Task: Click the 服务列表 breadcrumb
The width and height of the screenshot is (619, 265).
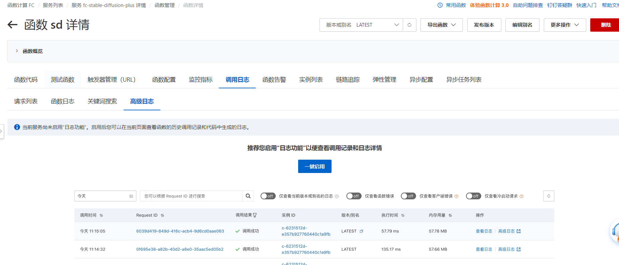Action: pyautogui.click(x=53, y=5)
